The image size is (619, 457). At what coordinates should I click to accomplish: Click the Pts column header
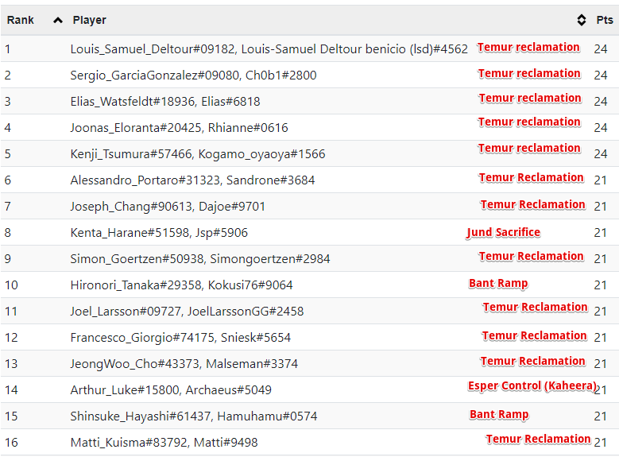coord(604,20)
